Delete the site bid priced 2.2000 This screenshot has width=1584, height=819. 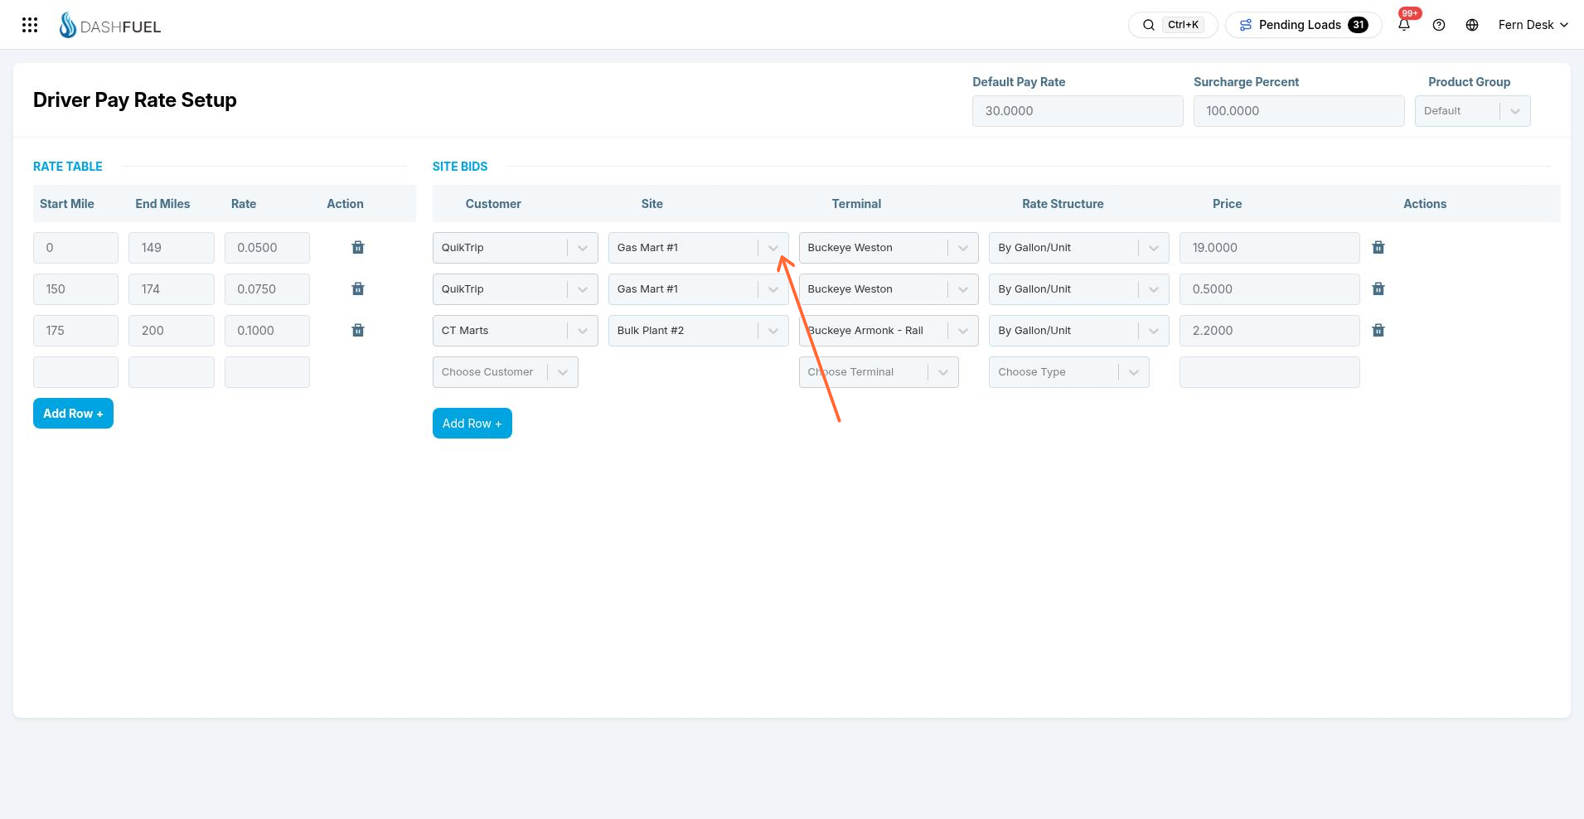(x=1378, y=331)
